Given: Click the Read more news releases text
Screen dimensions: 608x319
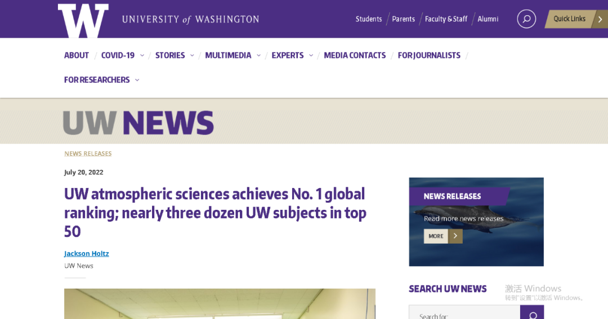Looking at the screenshot, I should pyautogui.click(x=463, y=219).
